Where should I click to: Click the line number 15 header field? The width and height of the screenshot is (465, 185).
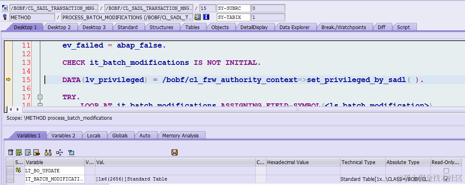[x=208, y=8]
